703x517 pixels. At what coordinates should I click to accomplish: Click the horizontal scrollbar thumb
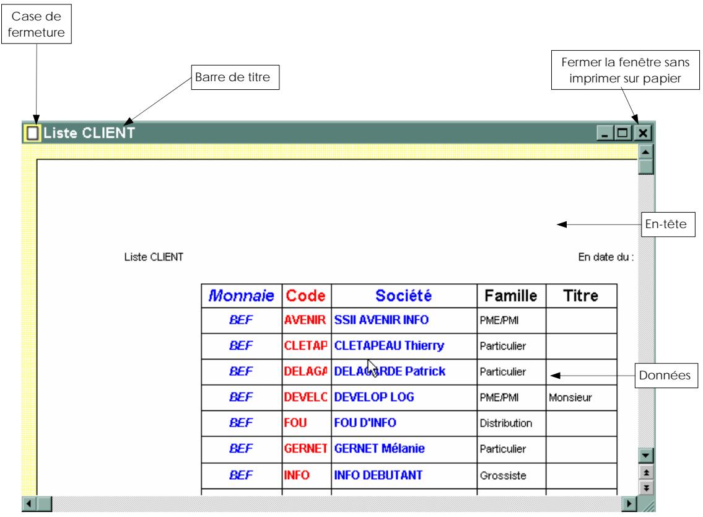(45, 503)
